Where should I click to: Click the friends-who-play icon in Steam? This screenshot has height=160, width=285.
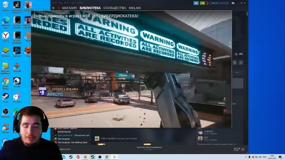[x=236, y=54]
